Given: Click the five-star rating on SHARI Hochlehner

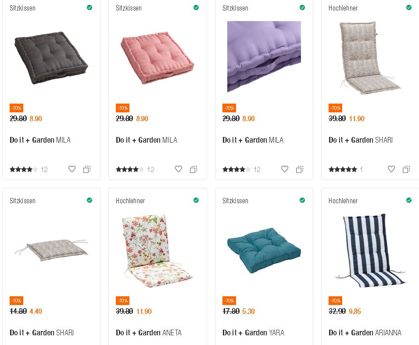Looking at the screenshot, I should [343, 169].
